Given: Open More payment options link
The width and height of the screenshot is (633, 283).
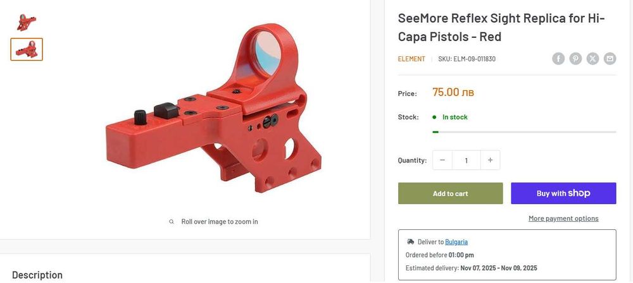Looking at the screenshot, I should point(563,219).
